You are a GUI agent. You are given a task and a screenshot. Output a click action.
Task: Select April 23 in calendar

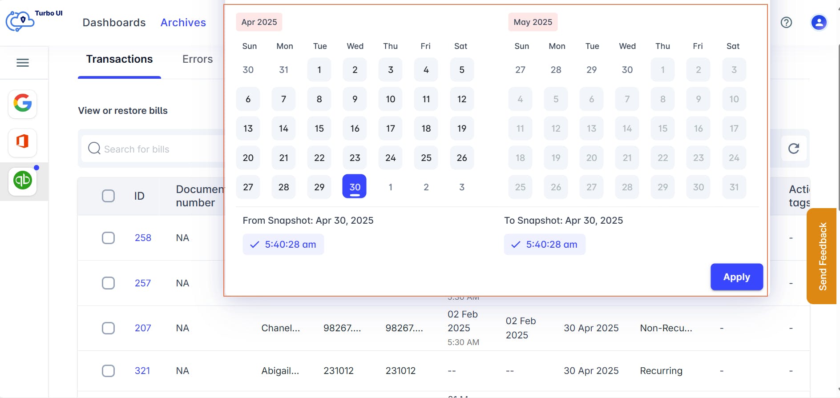tap(355, 158)
